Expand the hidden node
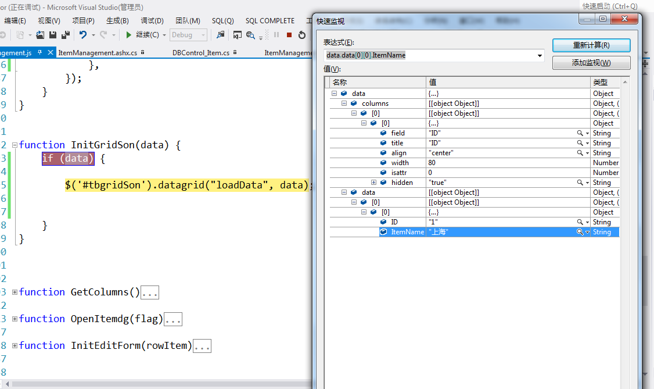Viewport: 654px width, 389px height. click(x=373, y=183)
